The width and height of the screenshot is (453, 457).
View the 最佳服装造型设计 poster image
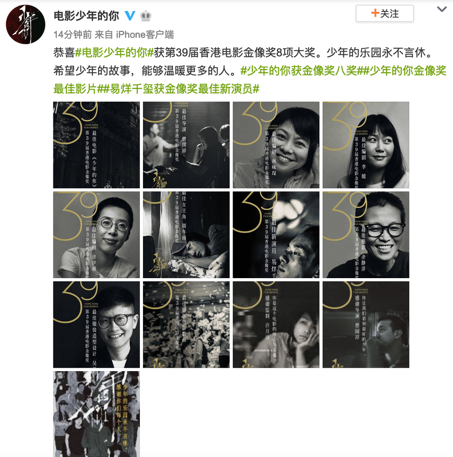(x=96, y=324)
